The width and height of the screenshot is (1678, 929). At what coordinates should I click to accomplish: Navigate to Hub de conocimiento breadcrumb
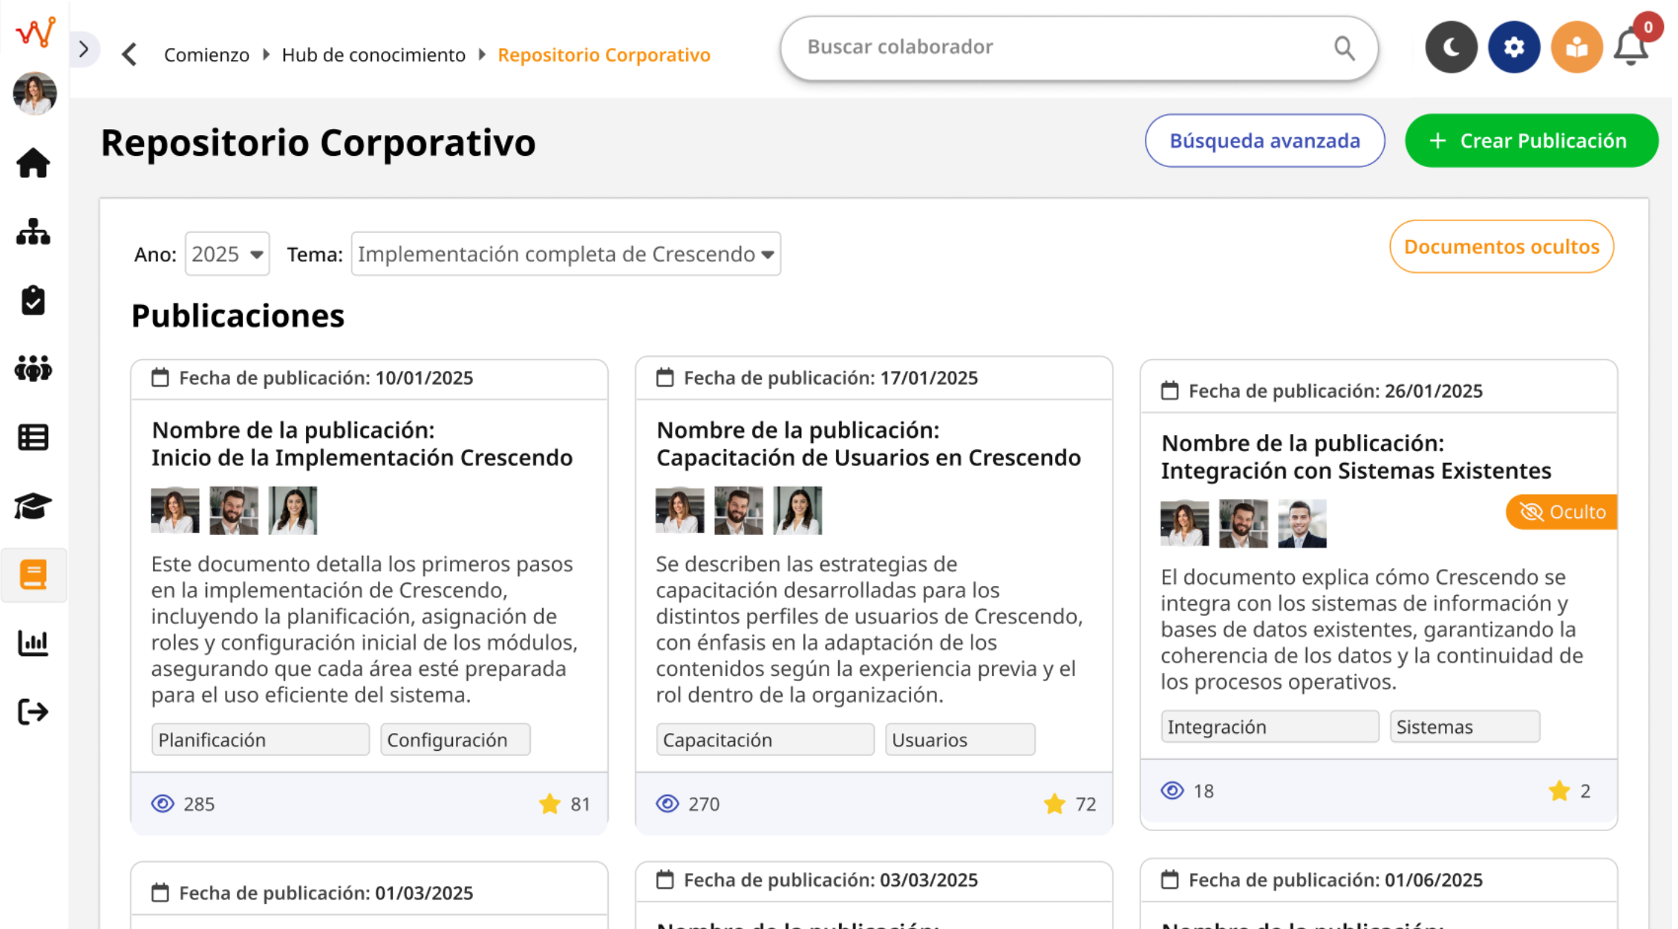point(373,54)
